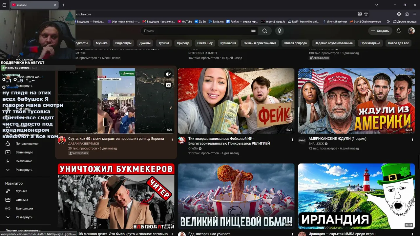Show more bookmarks with the double chevron
Screen dimensions: 420x236
388,22
